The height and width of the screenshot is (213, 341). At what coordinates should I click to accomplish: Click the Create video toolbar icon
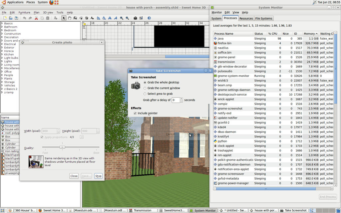click(x=141, y=18)
